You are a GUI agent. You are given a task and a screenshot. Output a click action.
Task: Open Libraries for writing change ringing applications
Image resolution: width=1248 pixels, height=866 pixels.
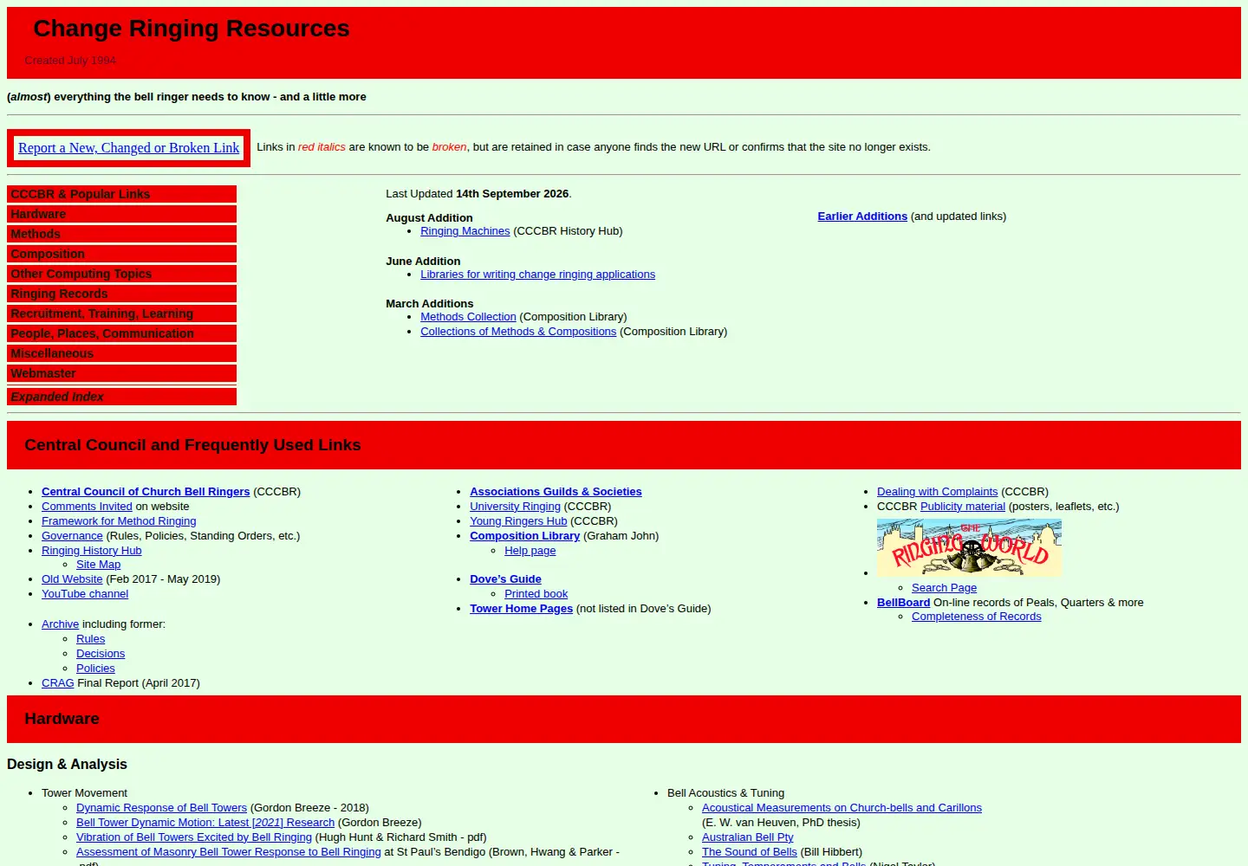pos(537,275)
